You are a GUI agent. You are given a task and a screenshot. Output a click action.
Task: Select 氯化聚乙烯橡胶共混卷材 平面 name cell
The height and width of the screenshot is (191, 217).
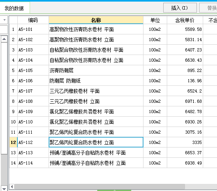tap(96, 112)
